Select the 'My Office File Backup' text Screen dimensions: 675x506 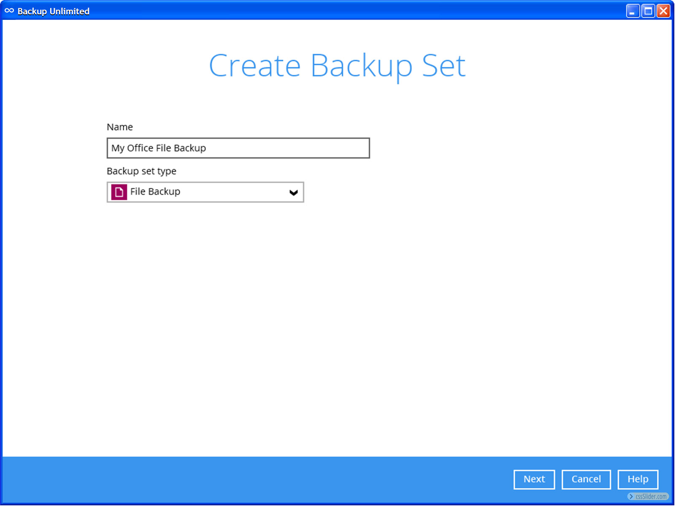[x=159, y=148]
